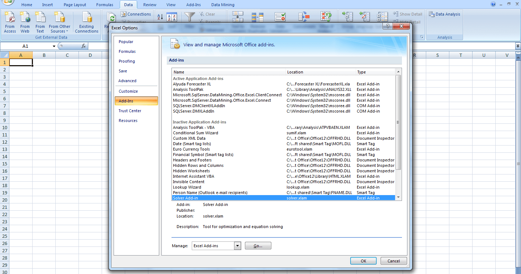
Task: Select the Trust Center options page
Action: point(130,111)
